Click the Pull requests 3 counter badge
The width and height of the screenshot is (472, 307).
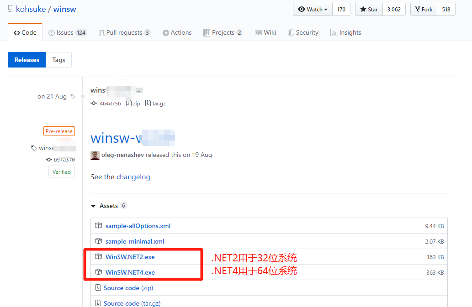(147, 33)
